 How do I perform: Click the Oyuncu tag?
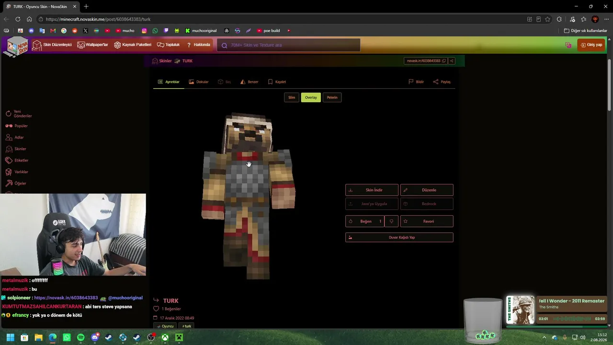[165, 326]
